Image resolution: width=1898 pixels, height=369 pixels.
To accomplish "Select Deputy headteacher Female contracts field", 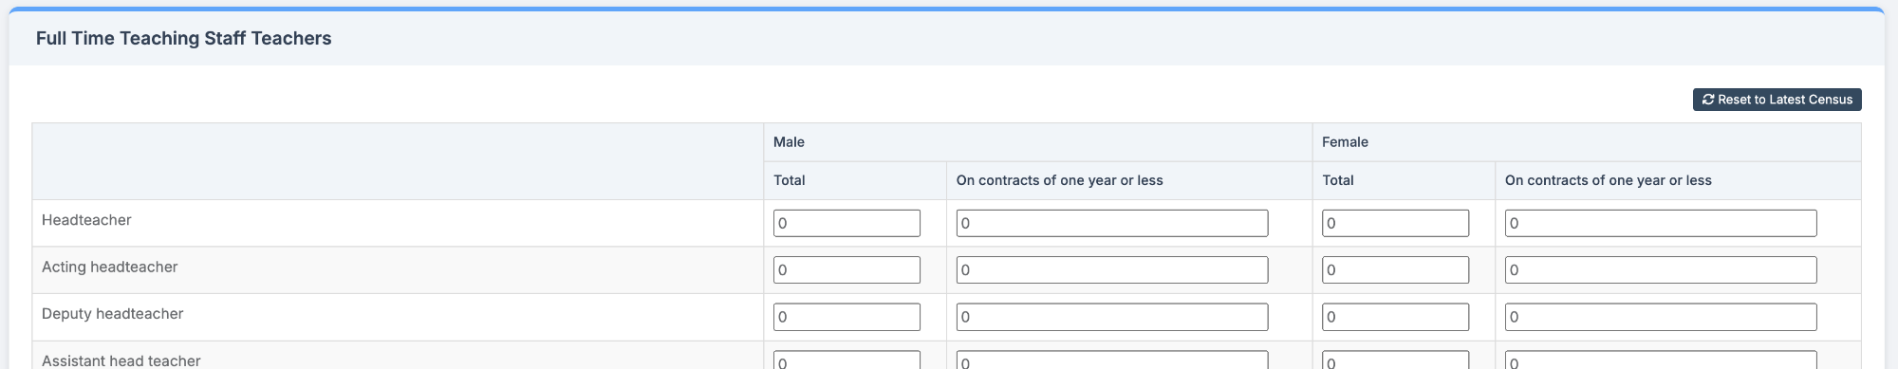I will tap(1661, 317).
